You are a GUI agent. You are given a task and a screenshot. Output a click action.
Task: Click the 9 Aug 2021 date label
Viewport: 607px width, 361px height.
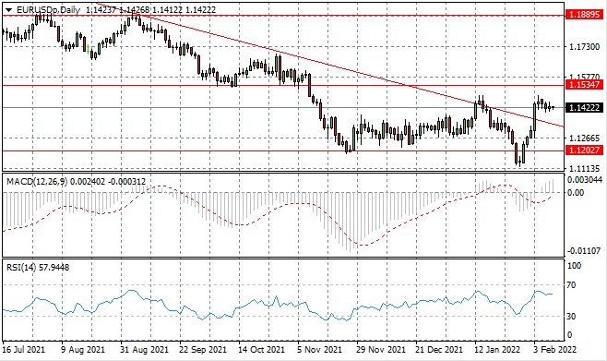tap(83, 349)
